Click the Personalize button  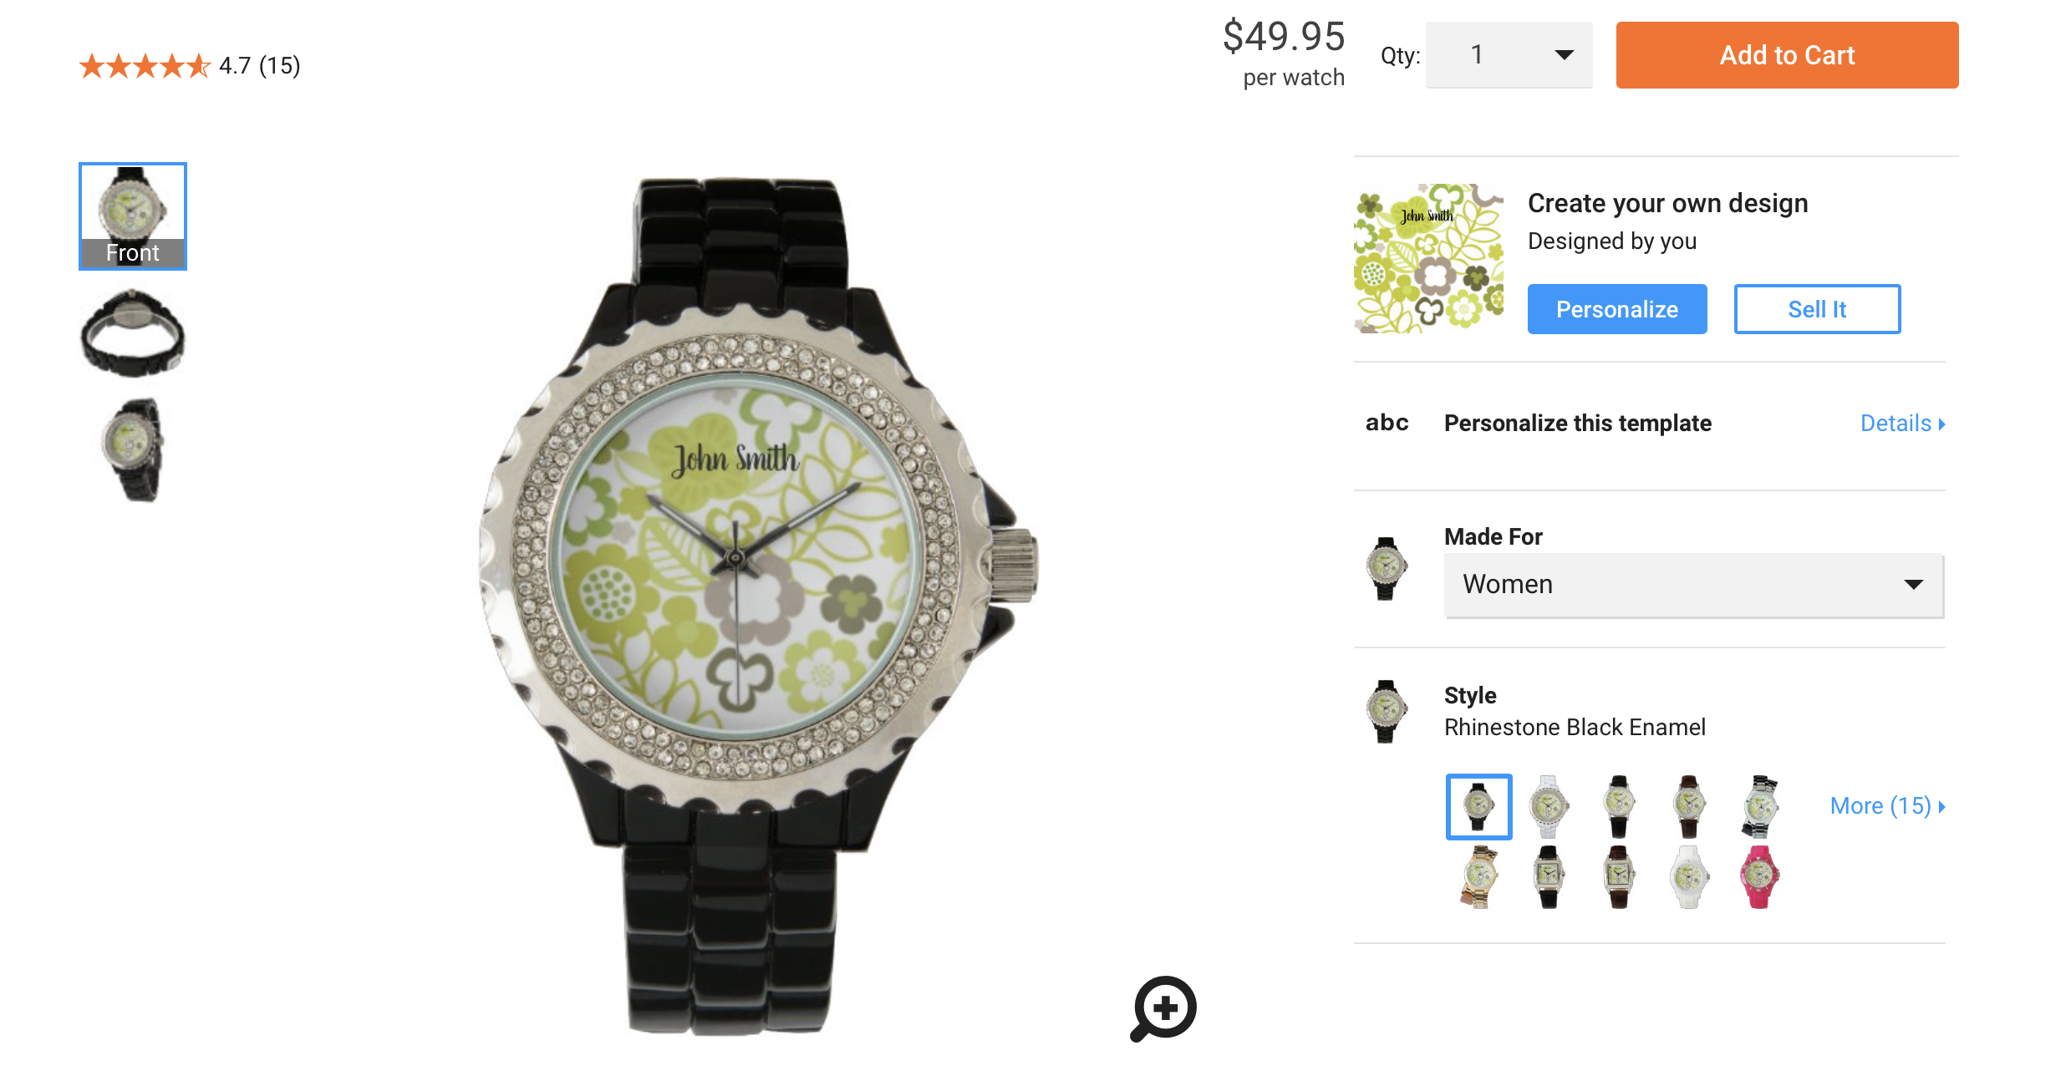1617,309
